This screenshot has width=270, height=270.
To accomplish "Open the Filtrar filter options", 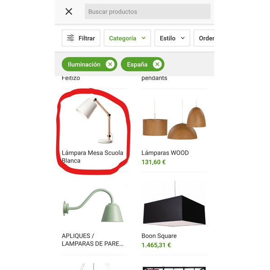I will (x=81, y=38).
